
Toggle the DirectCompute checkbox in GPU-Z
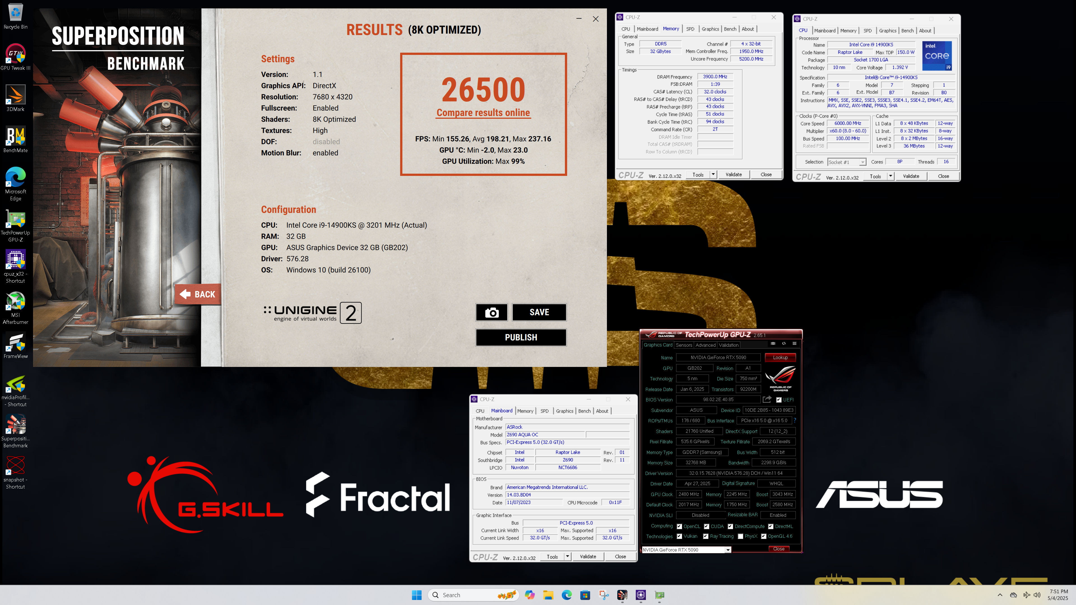coord(730,526)
